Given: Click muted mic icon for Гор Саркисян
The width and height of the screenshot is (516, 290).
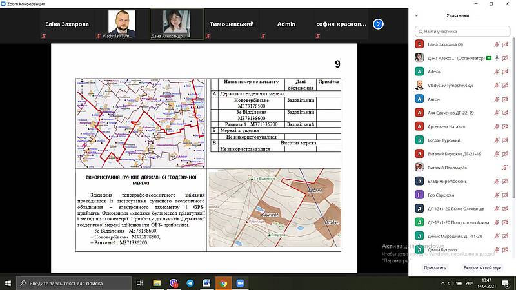Looking at the screenshot, I should click(x=497, y=195).
